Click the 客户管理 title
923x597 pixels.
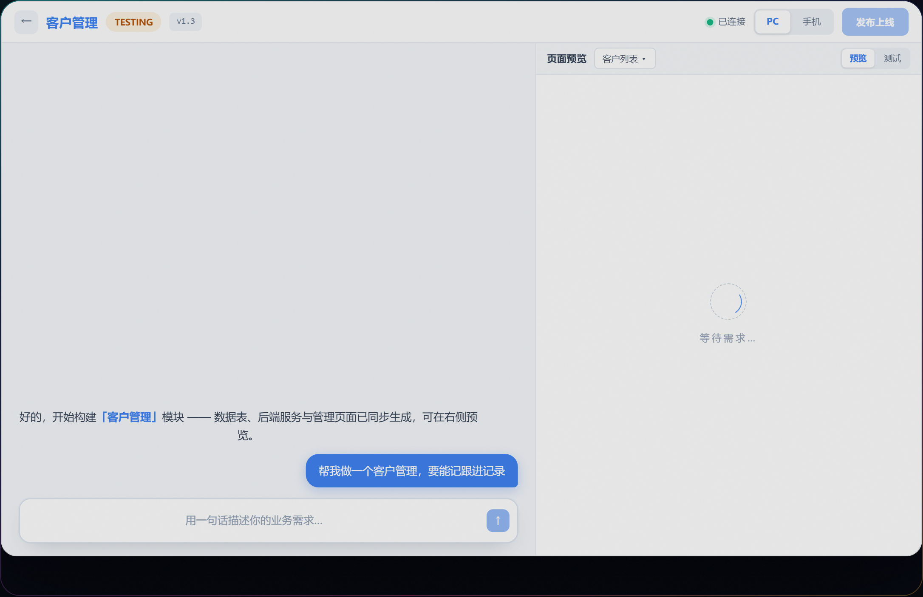coord(72,23)
